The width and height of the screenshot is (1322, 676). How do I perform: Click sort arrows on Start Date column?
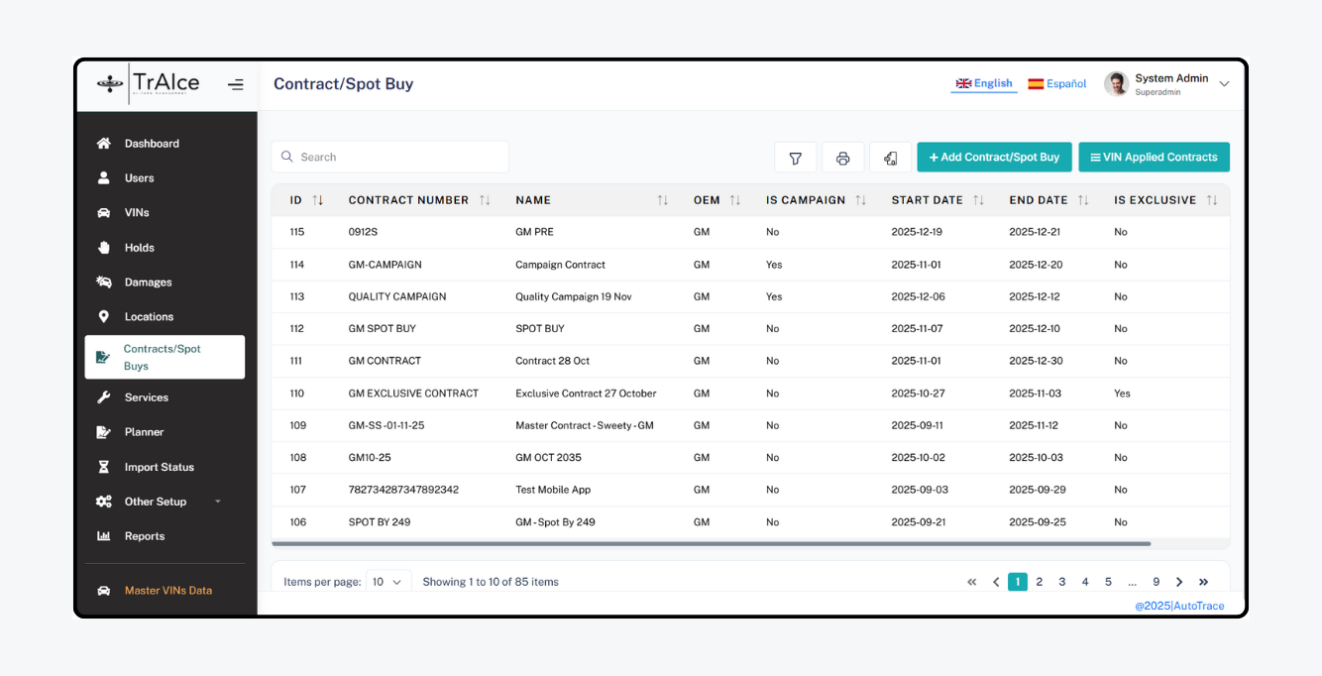point(978,200)
